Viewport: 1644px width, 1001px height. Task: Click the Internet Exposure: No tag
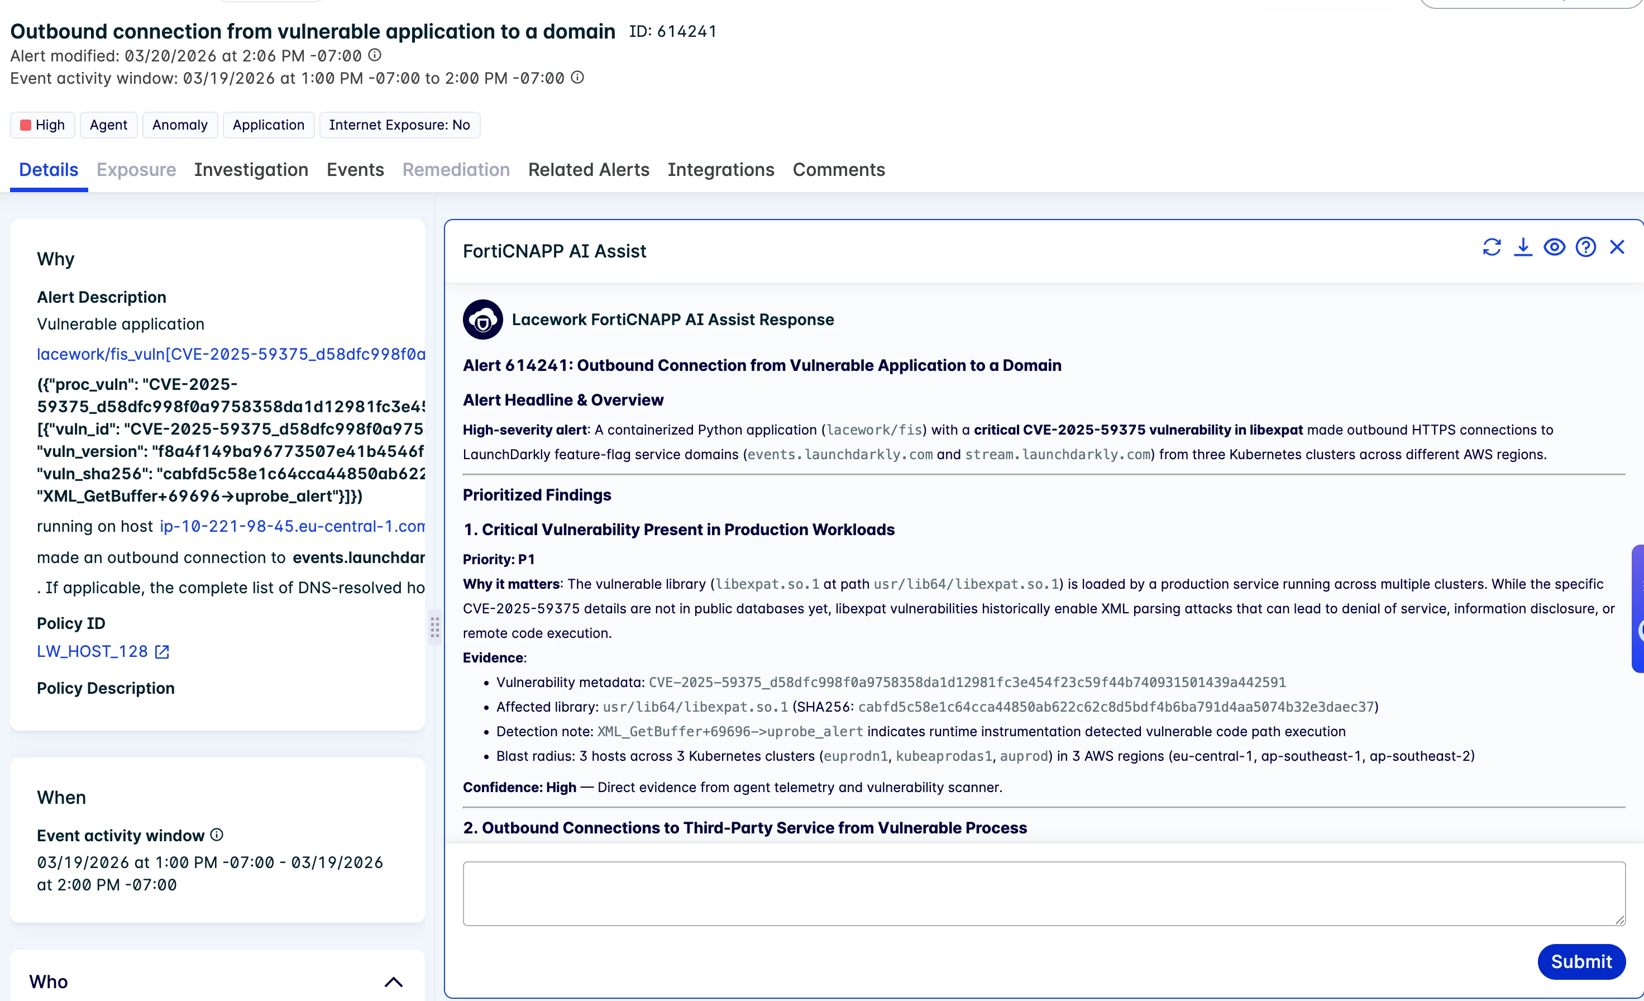coord(400,125)
